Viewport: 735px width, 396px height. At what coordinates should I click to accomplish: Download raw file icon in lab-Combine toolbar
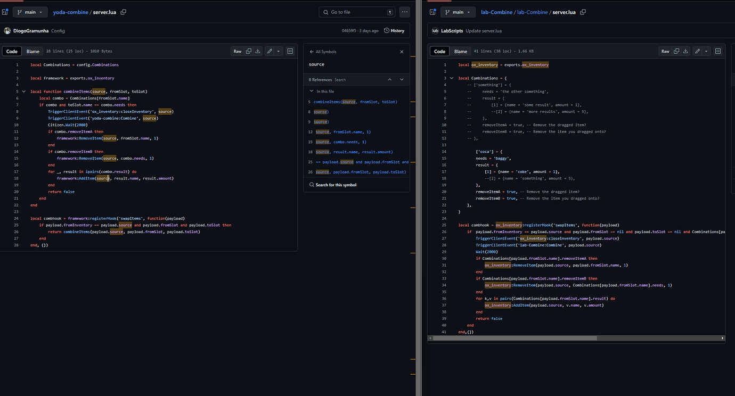pyautogui.click(x=685, y=51)
